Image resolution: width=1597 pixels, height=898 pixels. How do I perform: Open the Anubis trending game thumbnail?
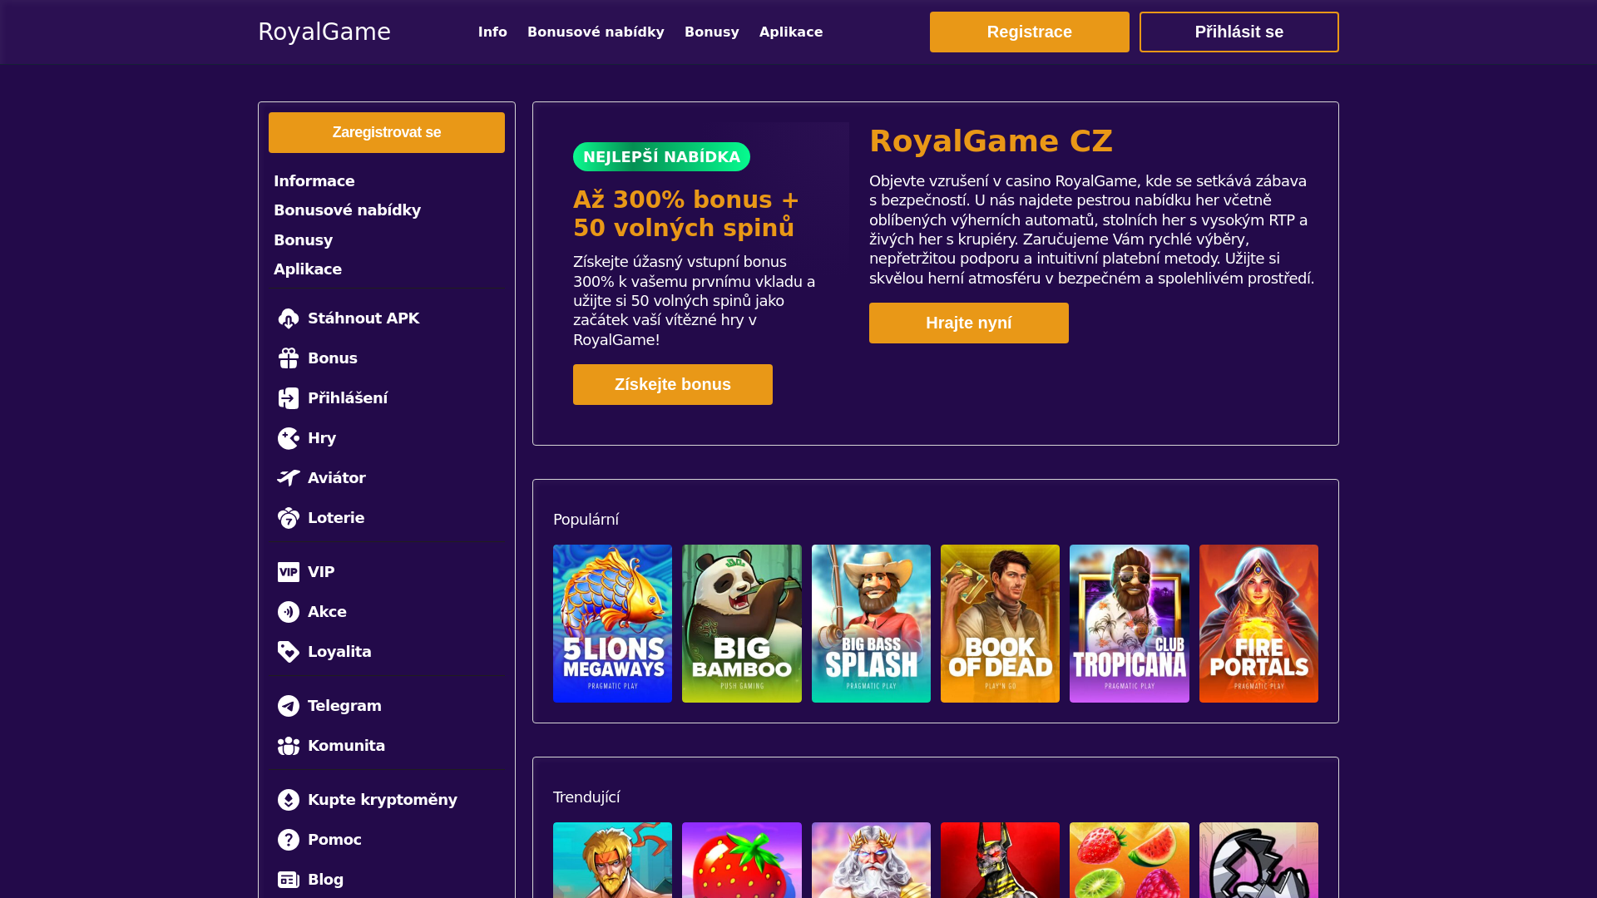[x=1000, y=860]
